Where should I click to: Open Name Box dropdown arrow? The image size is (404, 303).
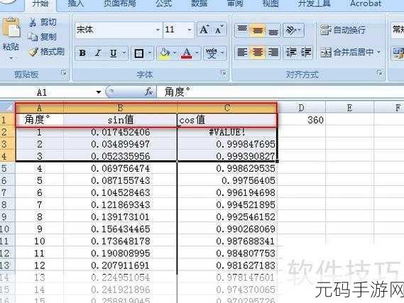click(98, 92)
